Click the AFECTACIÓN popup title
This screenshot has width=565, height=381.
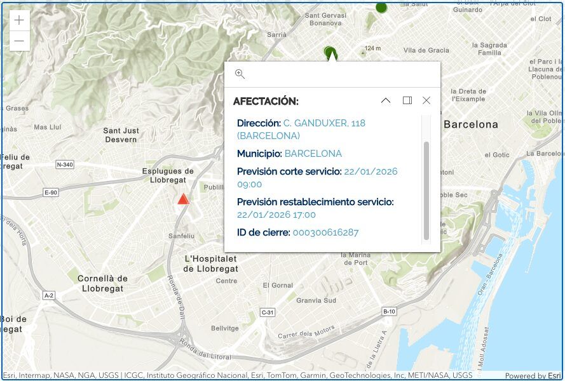266,102
